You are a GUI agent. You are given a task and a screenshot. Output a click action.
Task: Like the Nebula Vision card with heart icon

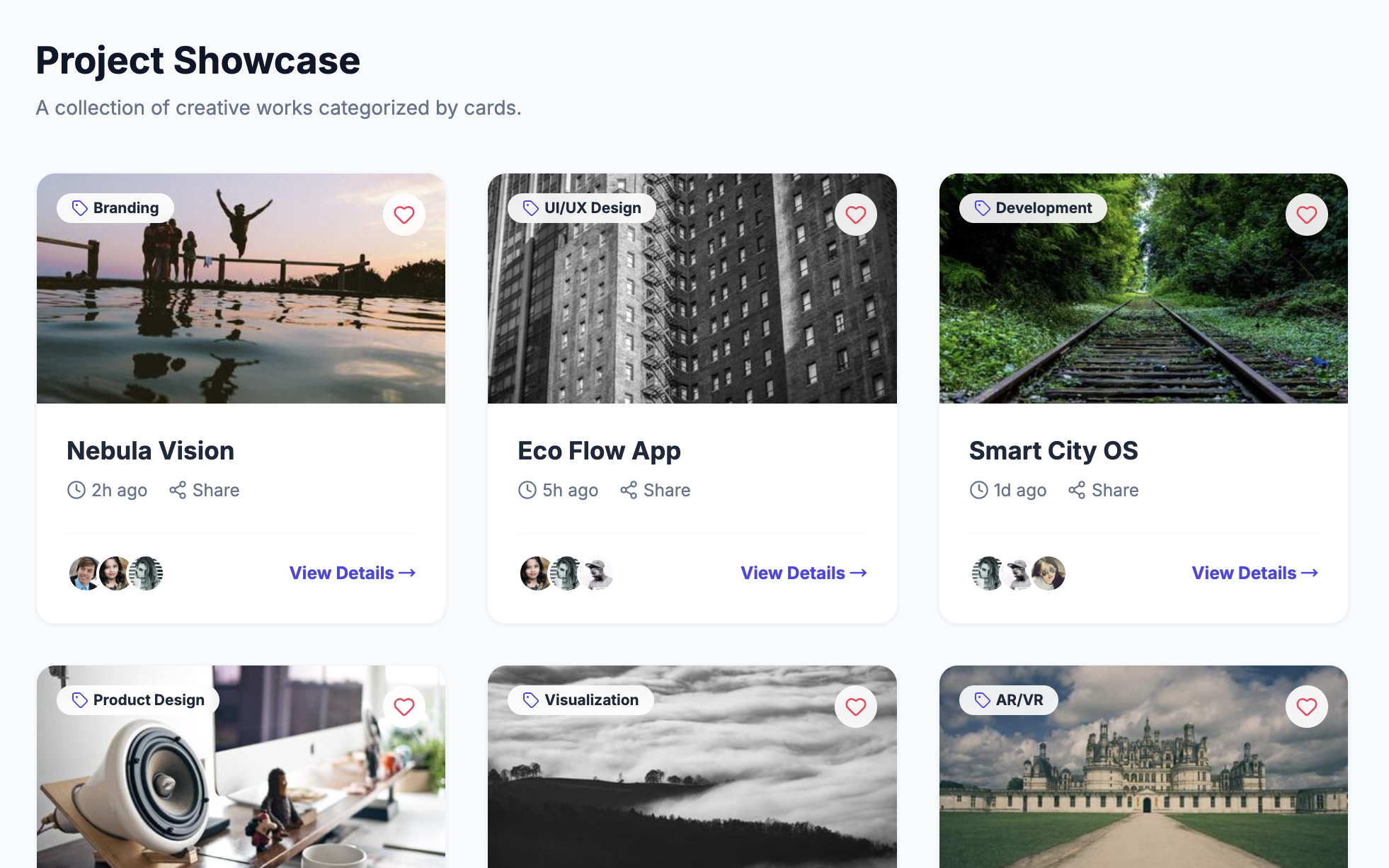coord(404,215)
